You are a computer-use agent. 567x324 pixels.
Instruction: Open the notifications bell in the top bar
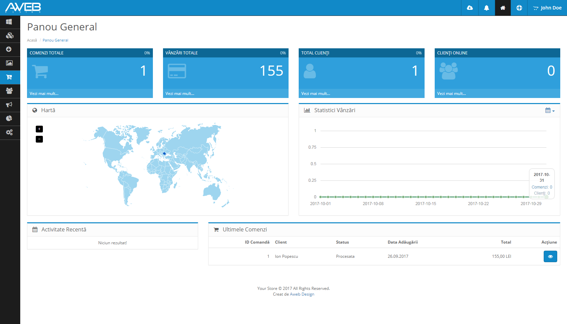[486, 7]
